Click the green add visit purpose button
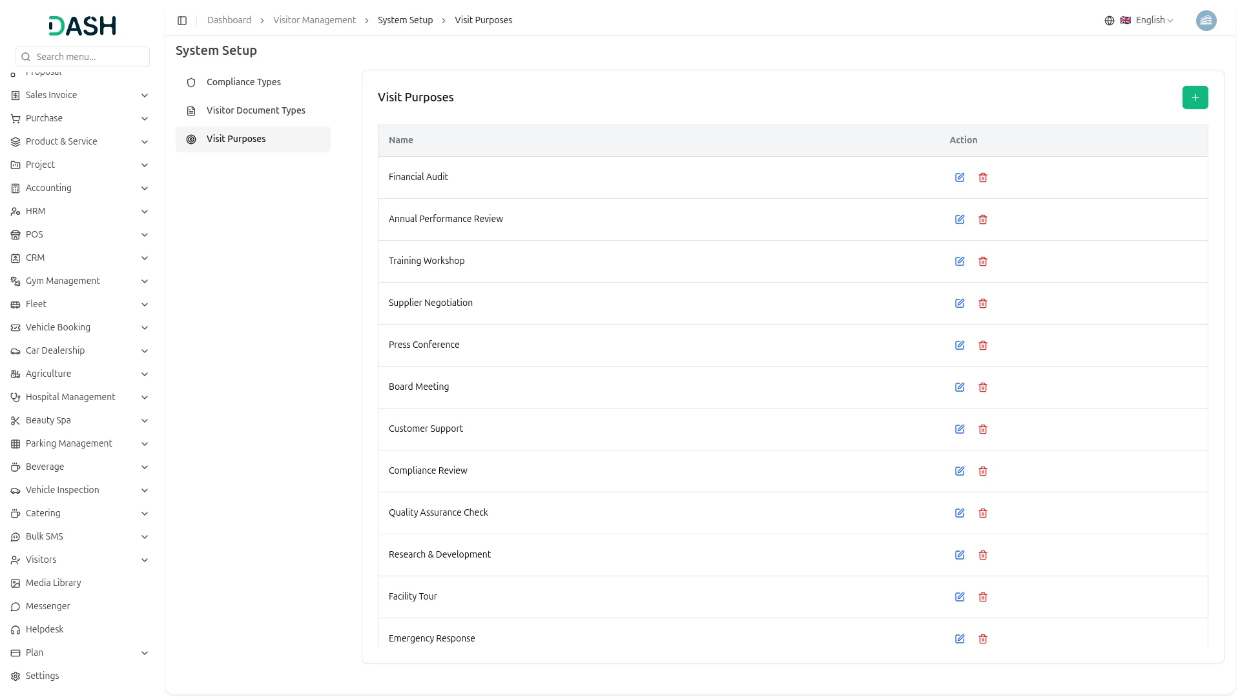 [1195, 97]
